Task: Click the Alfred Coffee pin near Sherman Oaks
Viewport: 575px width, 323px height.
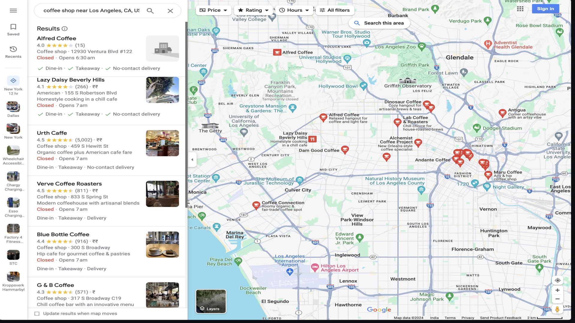Action: (277, 53)
